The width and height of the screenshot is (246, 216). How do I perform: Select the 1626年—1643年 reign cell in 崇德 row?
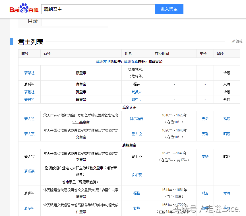[x=174, y=157]
